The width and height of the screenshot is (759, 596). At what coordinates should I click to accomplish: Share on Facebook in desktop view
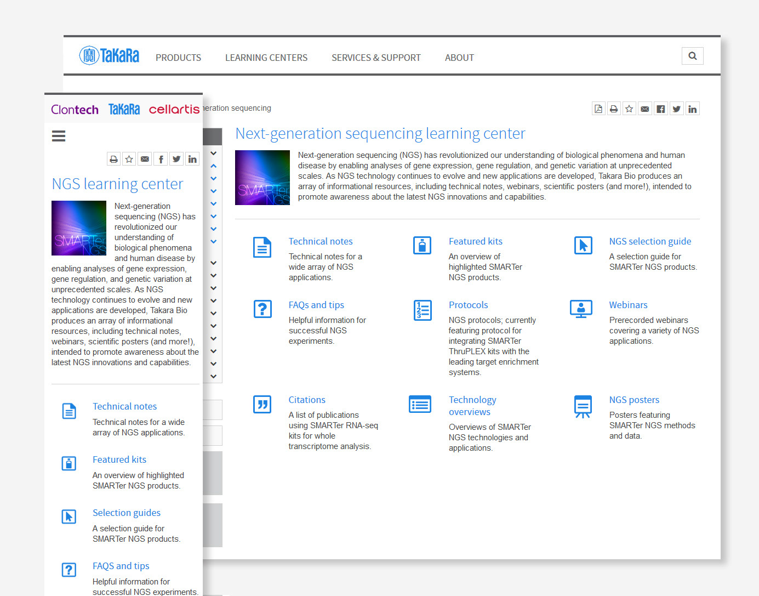tap(661, 109)
